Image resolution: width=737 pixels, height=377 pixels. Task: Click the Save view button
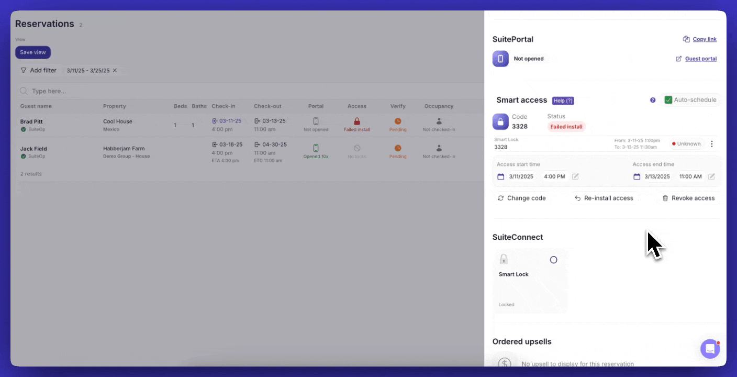[x=33, y=52]
